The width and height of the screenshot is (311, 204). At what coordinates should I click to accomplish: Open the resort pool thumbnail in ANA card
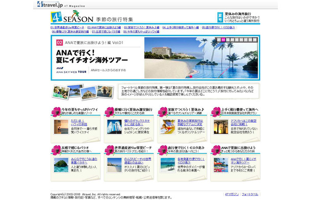(221, 165)
